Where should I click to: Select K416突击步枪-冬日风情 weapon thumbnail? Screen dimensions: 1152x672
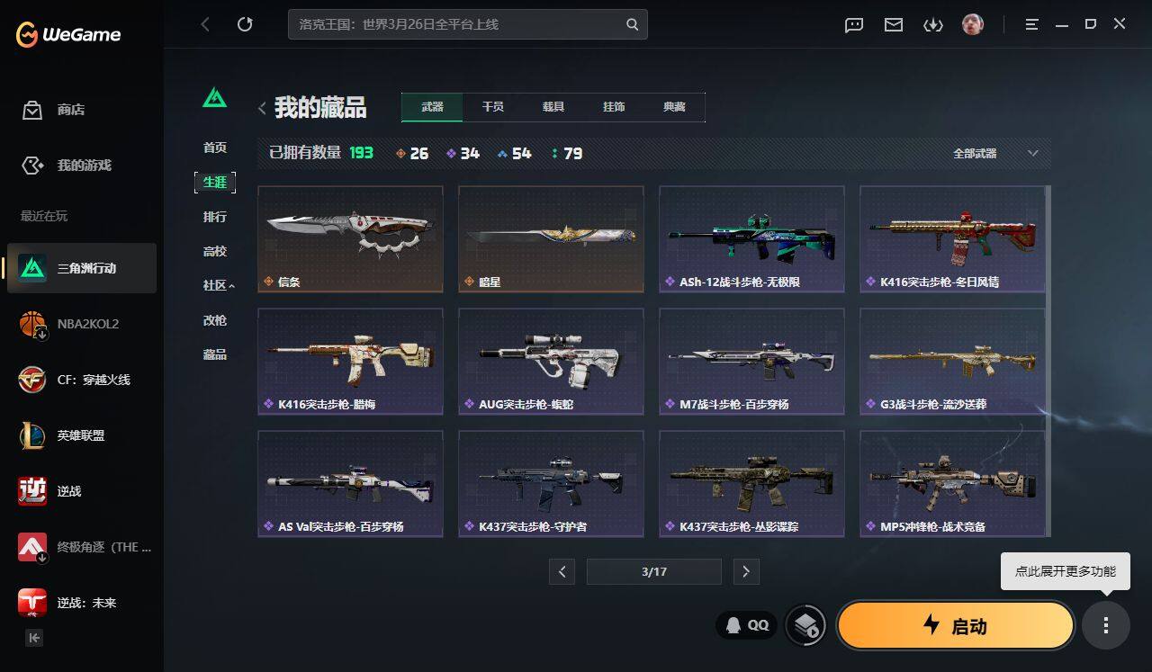(952, 238)
